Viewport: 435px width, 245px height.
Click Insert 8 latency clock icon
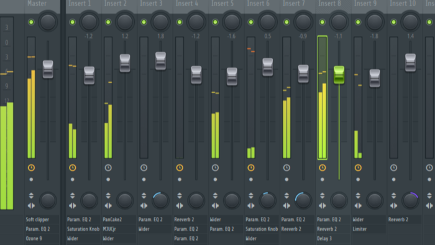point(322,168)
